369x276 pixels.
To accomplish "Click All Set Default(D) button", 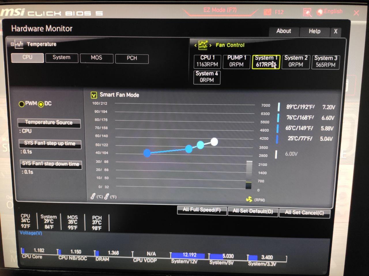I will coord(253,211).
